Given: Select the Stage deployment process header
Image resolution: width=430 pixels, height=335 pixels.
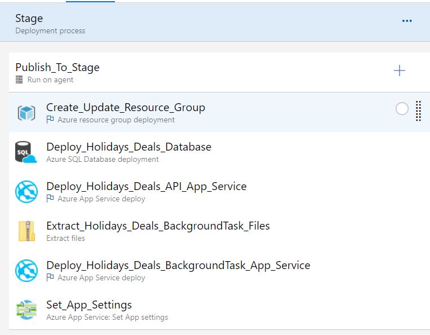Looking at the screenshot, I should tap(215, 22).
